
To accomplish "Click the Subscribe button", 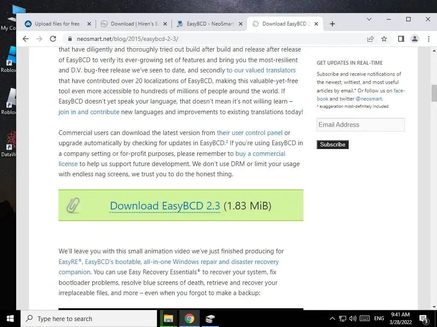I will [x=332, y=145].
